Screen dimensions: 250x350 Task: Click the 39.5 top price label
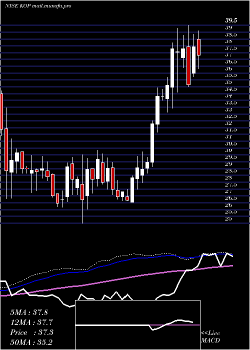click(231, 21)
